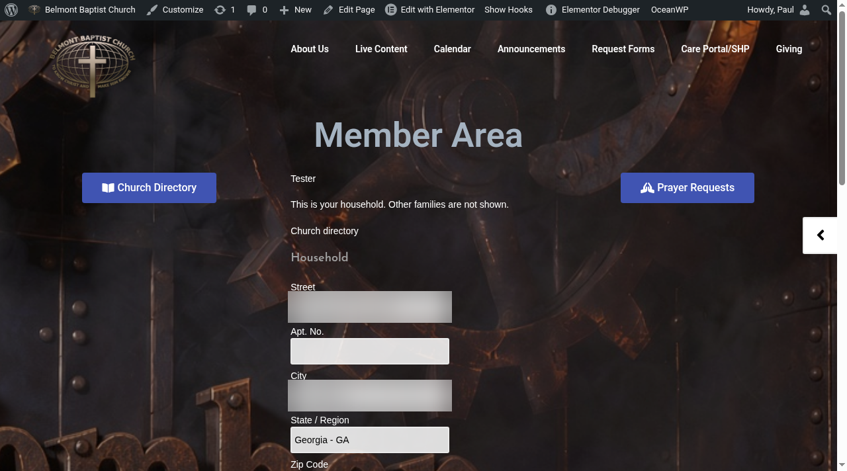Open the Live Content menu
Screen dimensions: 847x471
coord(381,49)
